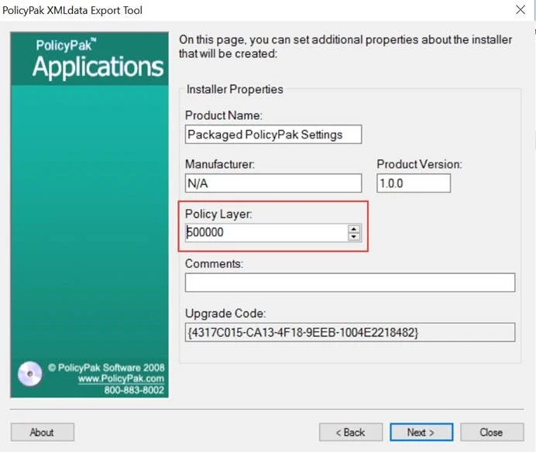Increase Policy Layer with the up arrow
Viewport: 536px width, 452px height.
coord(354,228)
